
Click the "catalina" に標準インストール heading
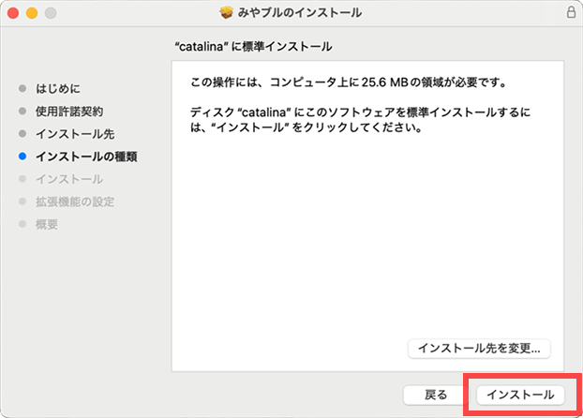coord(253,46)
